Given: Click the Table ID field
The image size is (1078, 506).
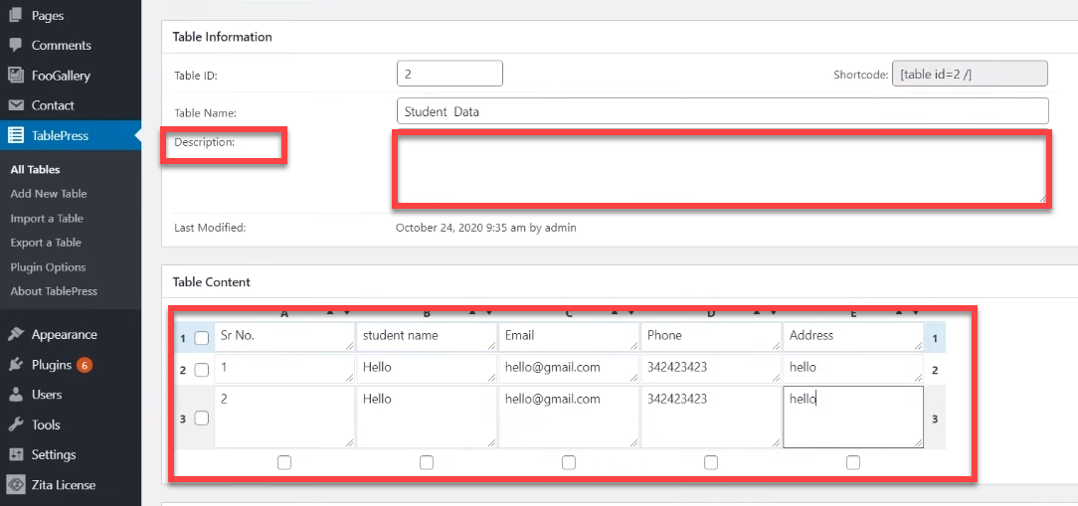Looking at the screenshot, I should coord(449,74).
